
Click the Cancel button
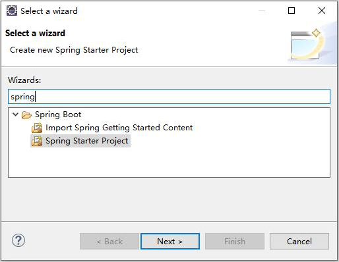[x=299, y=242]
